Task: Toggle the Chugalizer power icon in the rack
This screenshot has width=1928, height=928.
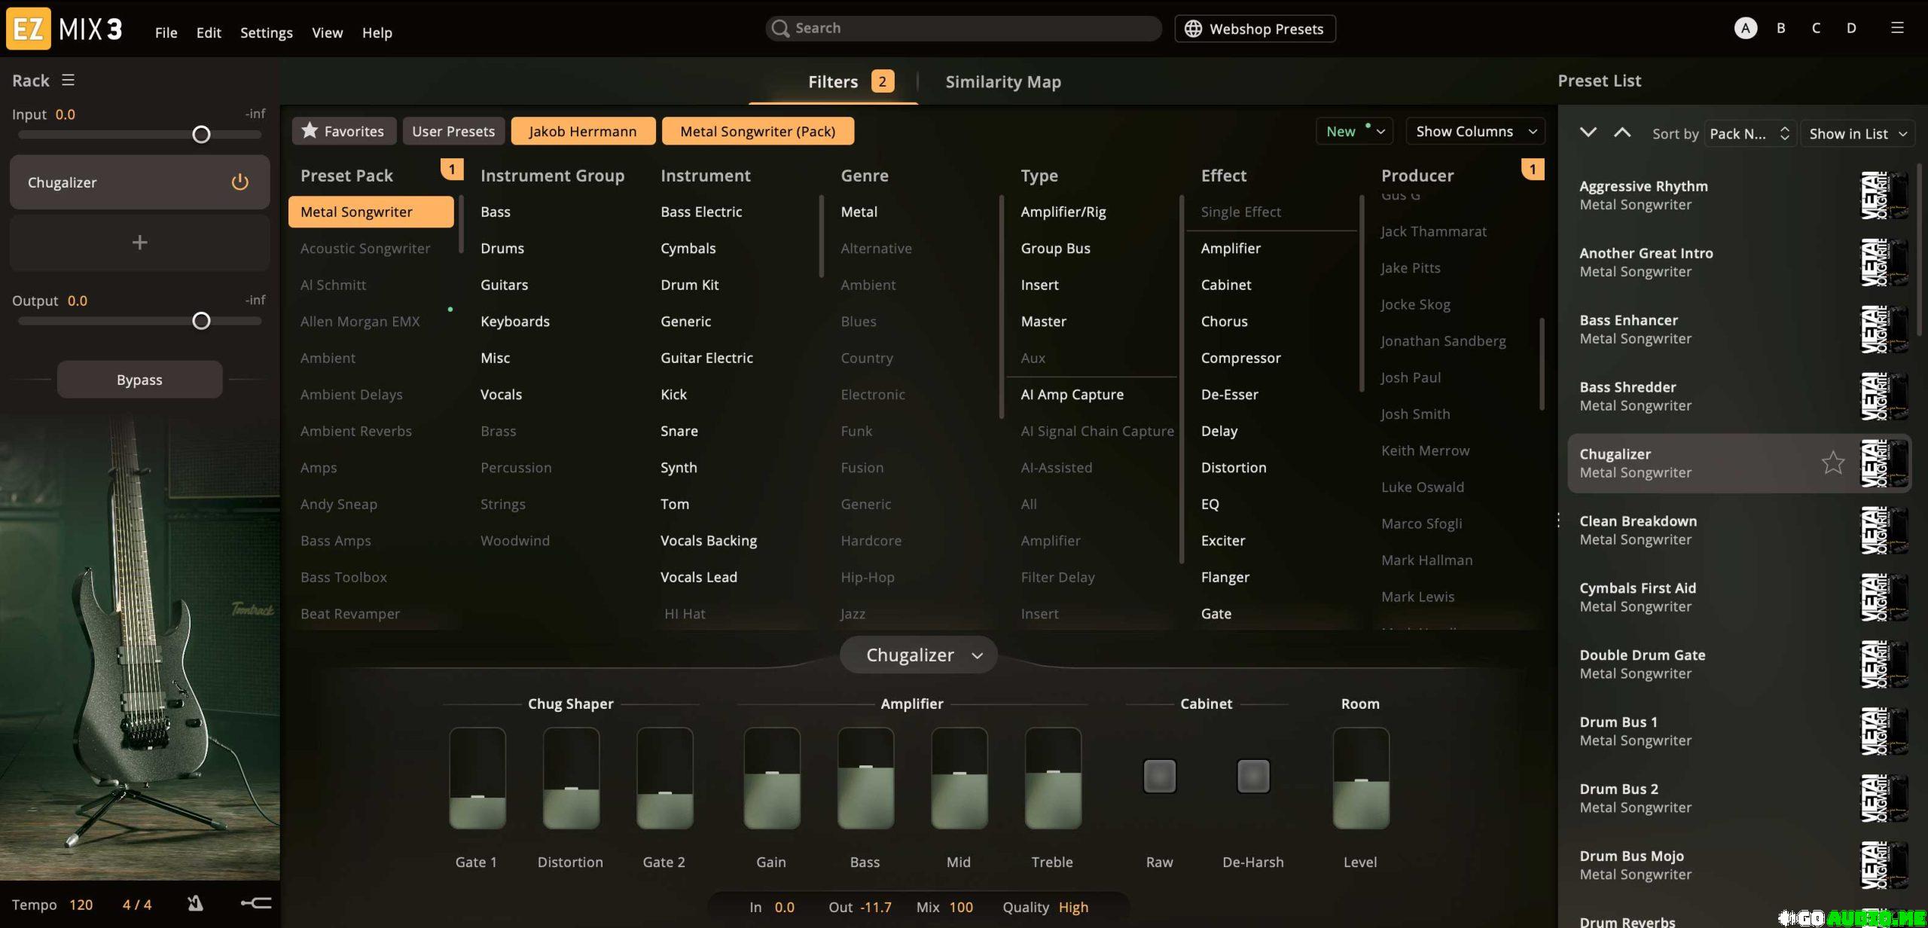Action: (239, 182)
